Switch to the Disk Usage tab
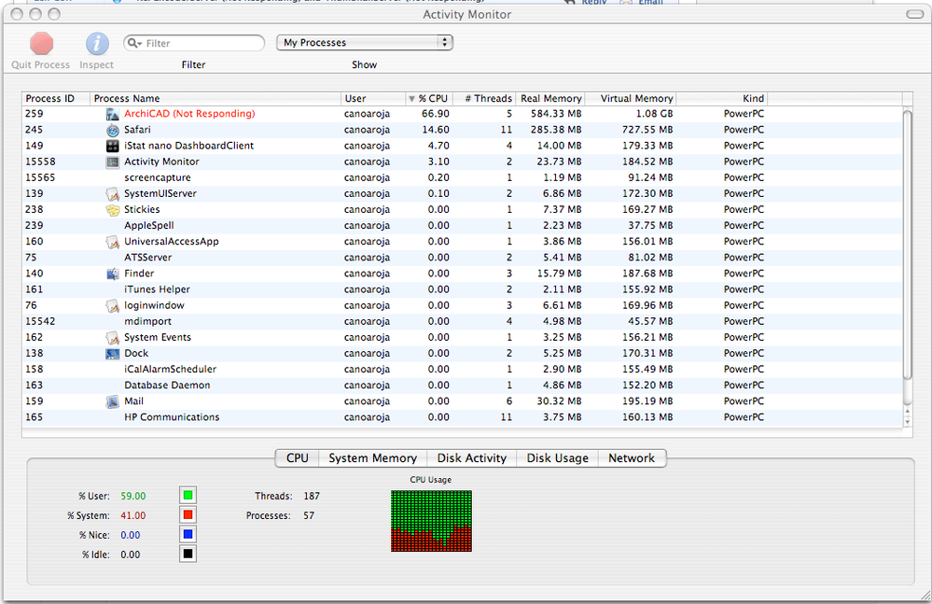The image size is (932, 604). point(558,458)
